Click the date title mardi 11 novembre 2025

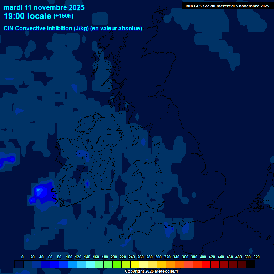point(44,7)
